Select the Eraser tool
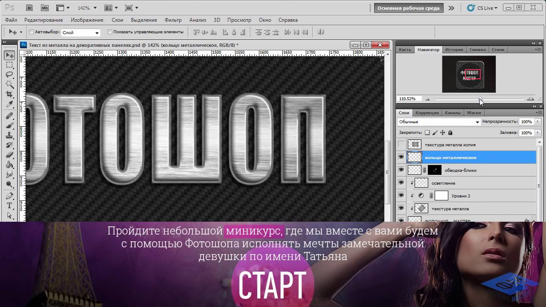 coord(9,155)
